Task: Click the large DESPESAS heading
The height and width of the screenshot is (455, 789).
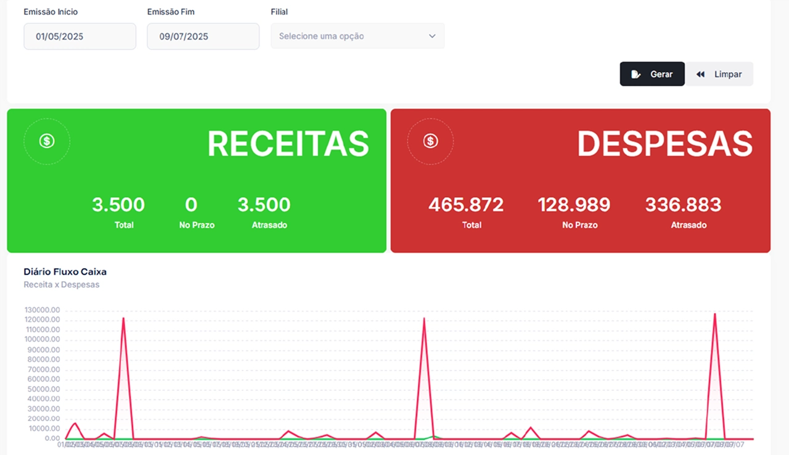Action: pos(664,144)
